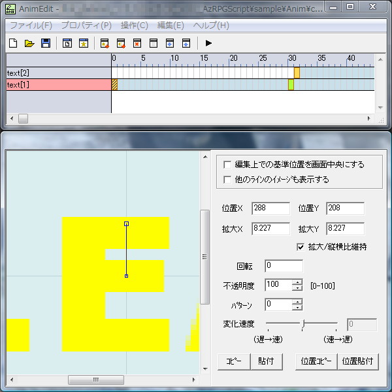Screen dimensions: 392x392
Task: Maximize the AnimEdit window
Action: (x=350, y=7)
